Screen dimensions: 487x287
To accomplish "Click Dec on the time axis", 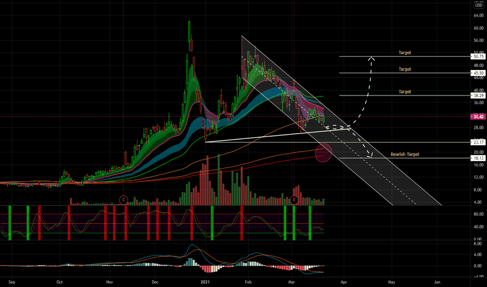I will point(155,282).
